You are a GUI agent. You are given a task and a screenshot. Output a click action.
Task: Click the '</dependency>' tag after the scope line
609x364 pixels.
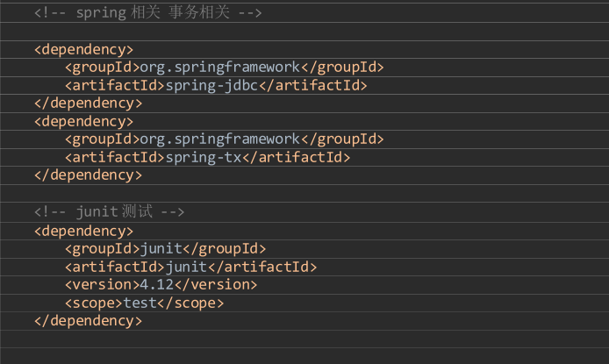[x=88, y=321]
